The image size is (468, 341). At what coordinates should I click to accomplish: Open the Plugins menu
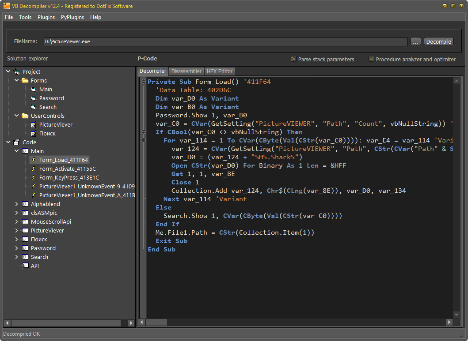pos(46,17)
